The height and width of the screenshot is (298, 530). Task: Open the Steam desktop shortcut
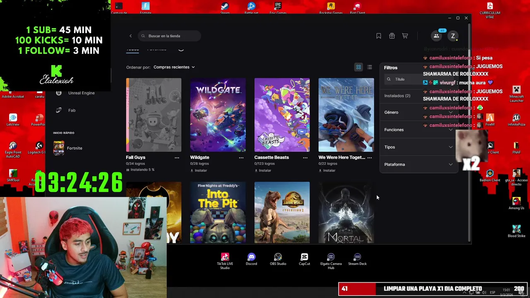[225, 8]
